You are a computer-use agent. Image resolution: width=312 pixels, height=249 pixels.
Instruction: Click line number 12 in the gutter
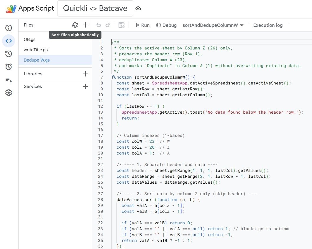[x=101, y=107]
